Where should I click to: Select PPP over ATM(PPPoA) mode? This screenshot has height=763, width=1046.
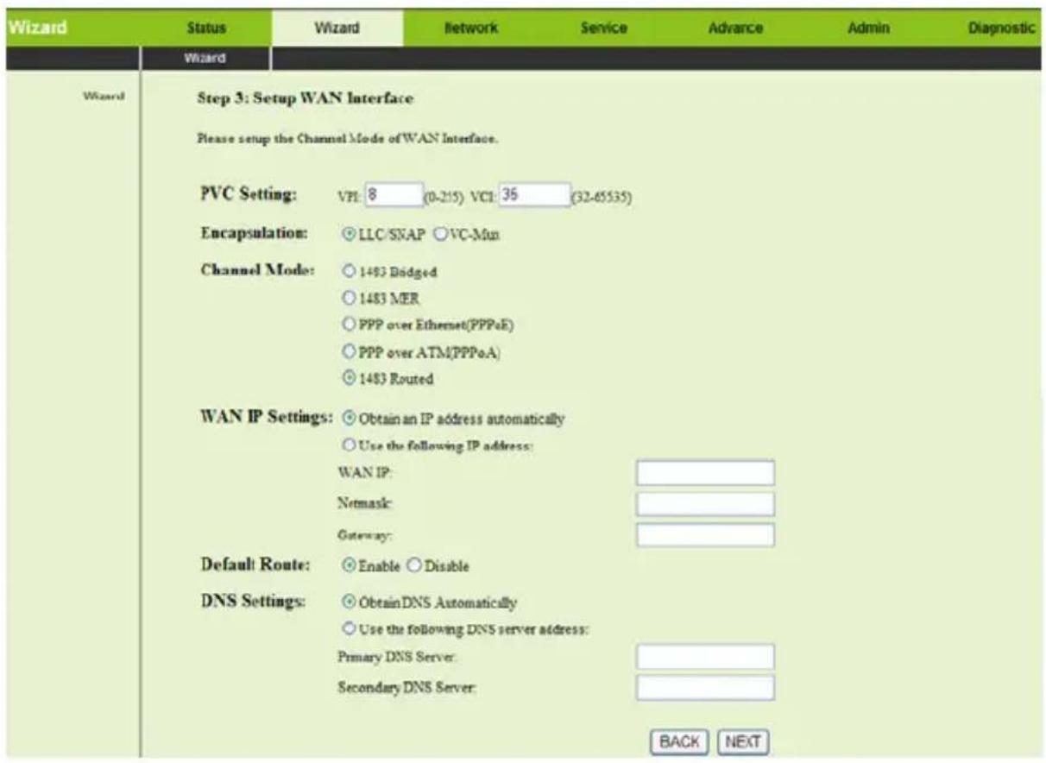[x=349, y=352]
